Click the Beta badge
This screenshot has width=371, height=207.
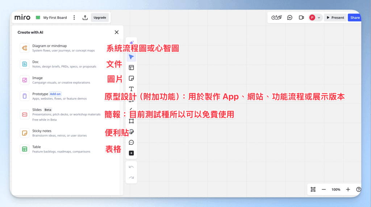tap(48, 109)
